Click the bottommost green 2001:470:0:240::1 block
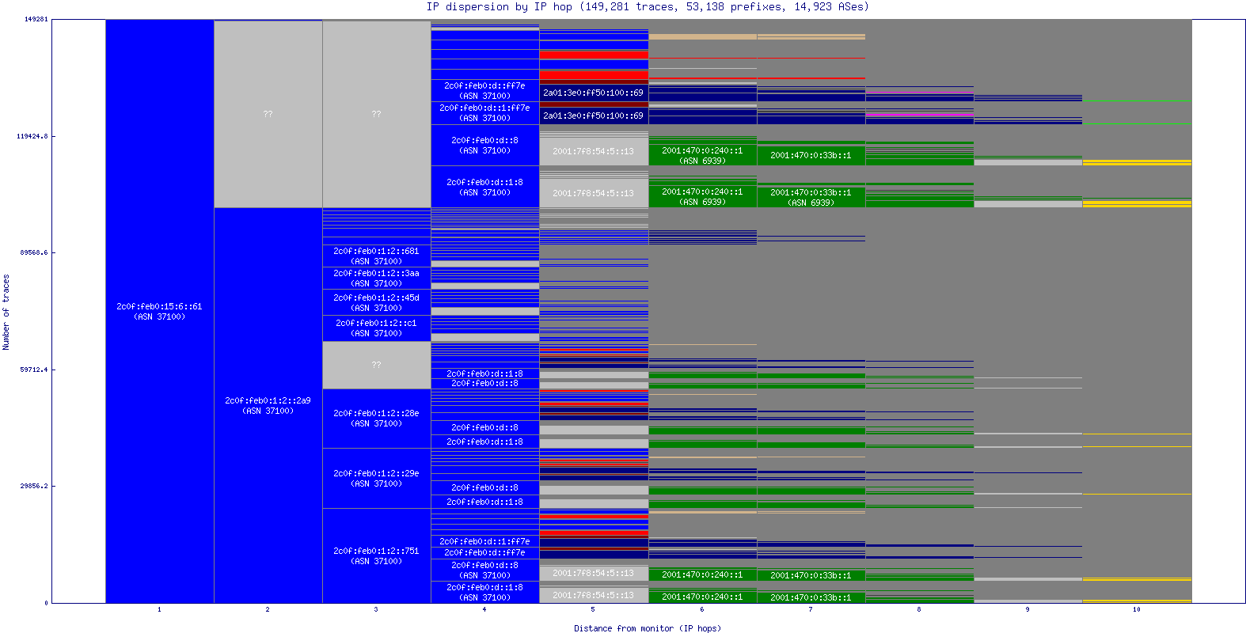The image size is (1246, 633). tap(702, 597)
